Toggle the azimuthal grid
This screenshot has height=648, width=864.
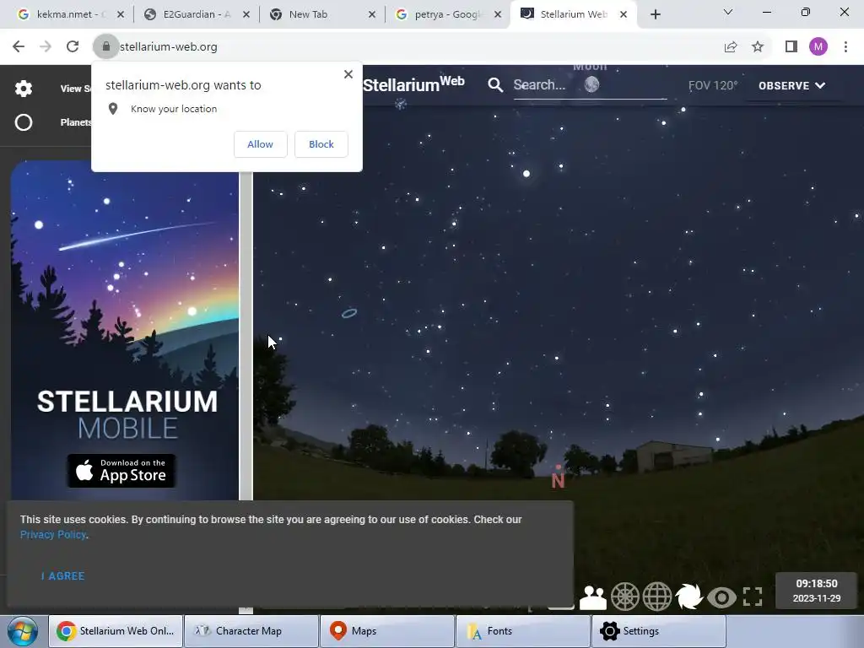(x=625, y=597)
